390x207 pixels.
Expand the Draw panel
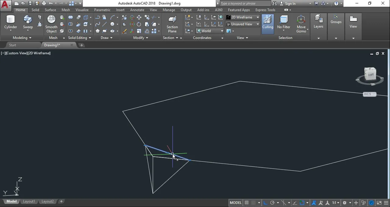click(x=107, y=38)
